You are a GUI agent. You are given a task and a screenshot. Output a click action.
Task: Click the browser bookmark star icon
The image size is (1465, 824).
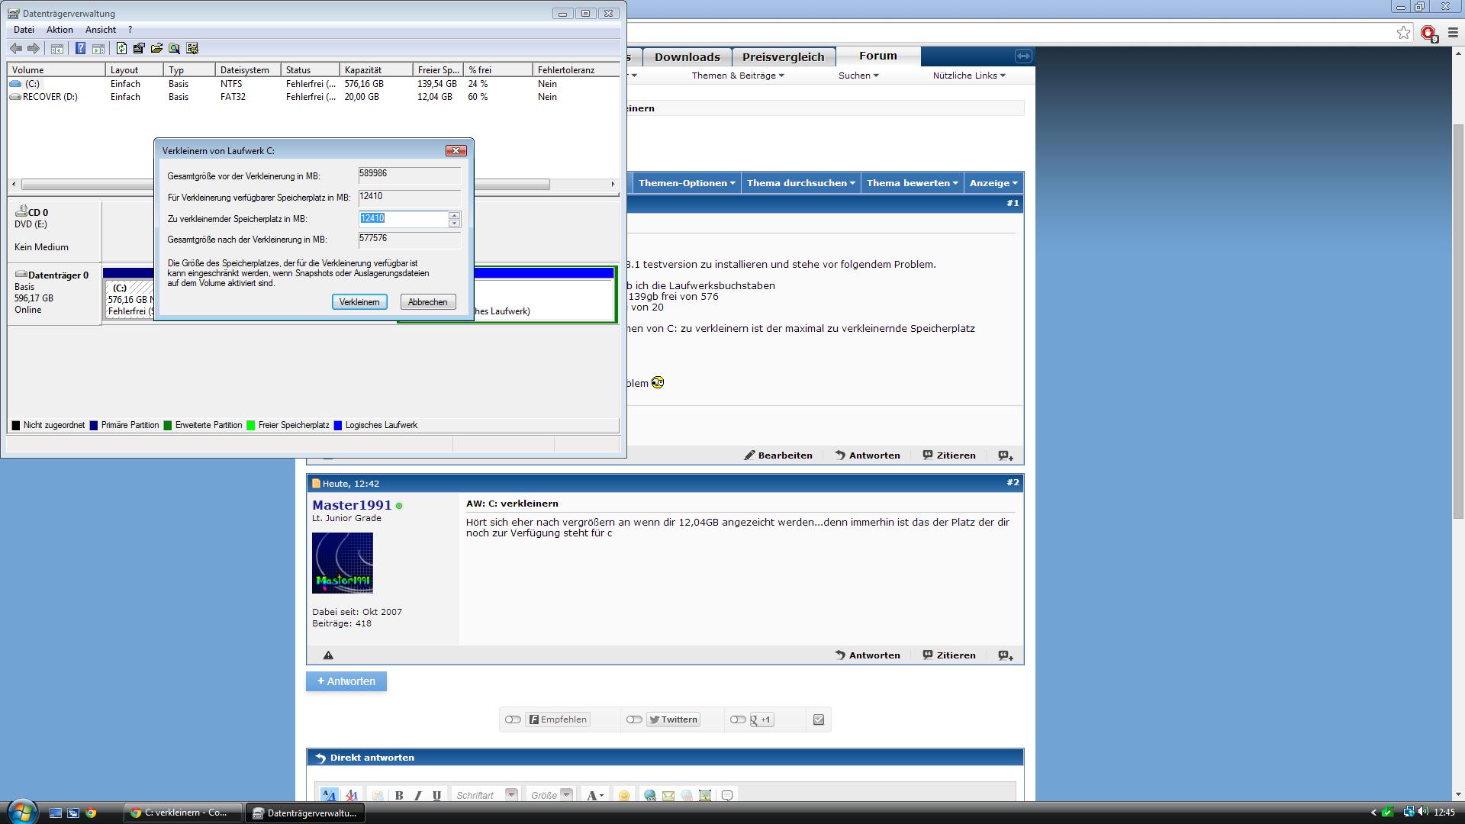click(x=1403, y=32)
